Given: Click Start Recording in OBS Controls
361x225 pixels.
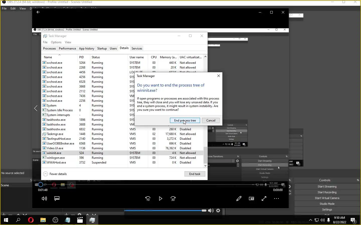Looking at the screenshot, I should 327,192.
